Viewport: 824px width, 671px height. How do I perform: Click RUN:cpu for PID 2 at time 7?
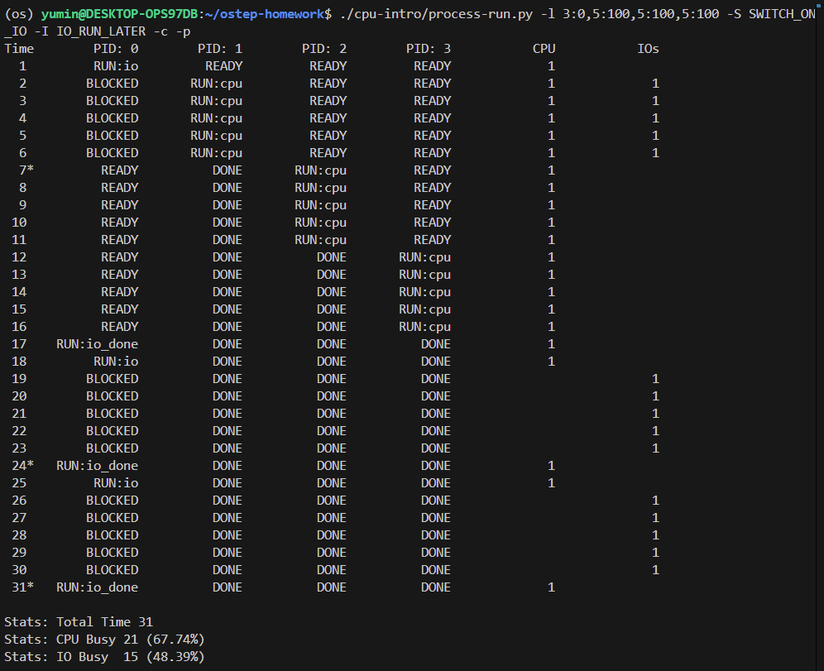click(320, 170)
